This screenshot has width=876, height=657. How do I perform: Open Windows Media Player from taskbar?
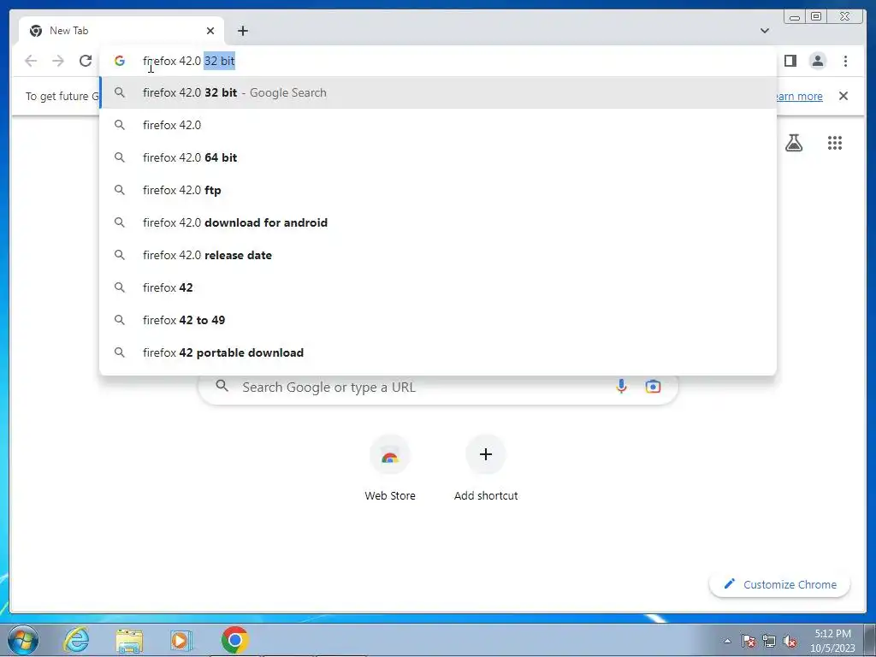pyautogui.click(x=181, y=640)
